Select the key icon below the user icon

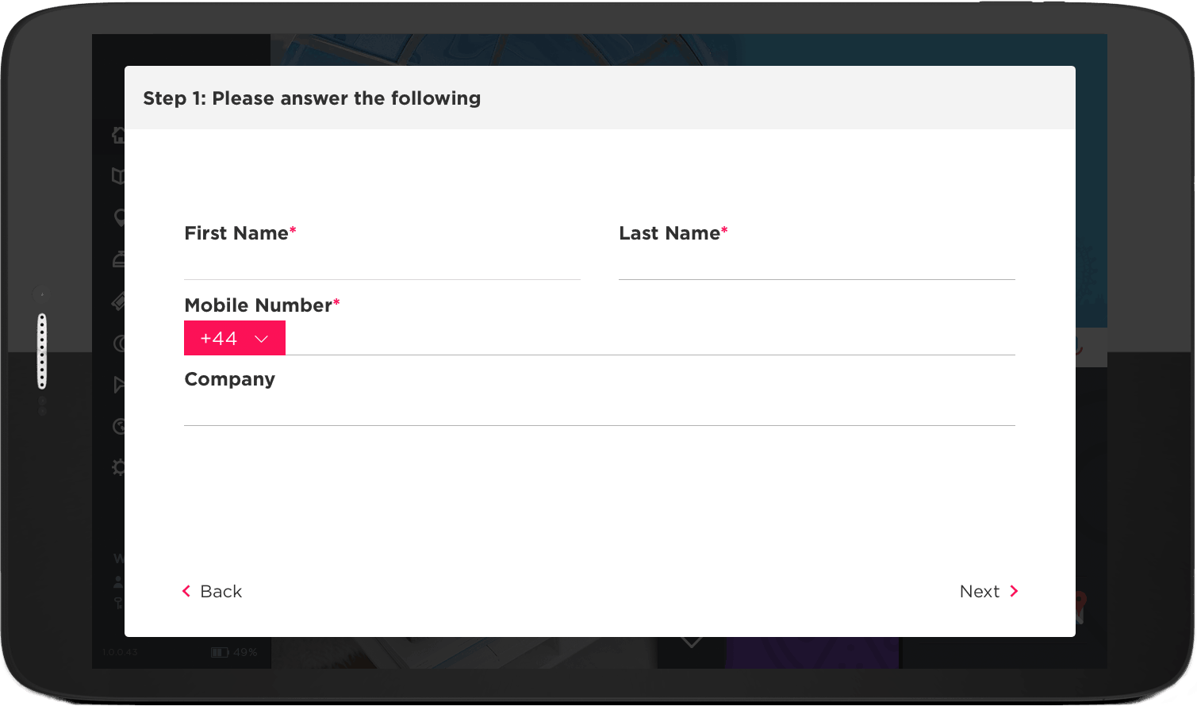118,603
